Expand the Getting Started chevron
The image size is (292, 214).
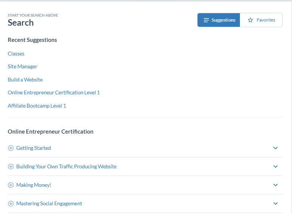point(275,148)
